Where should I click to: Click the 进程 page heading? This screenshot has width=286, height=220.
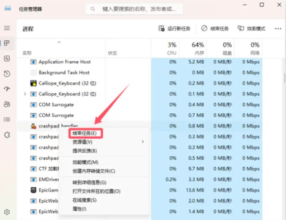(x=28, y=29)
